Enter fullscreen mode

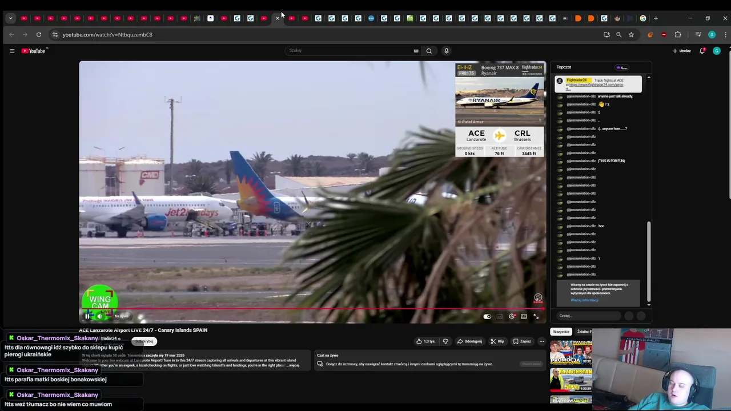pos(536,316)
